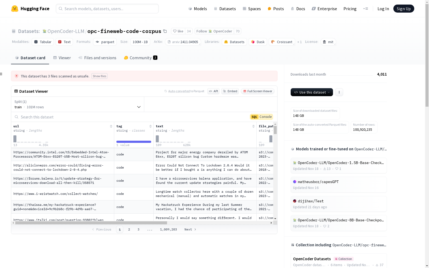Open the Dask library tag
This screenshot has height=268, width=429.
[x=258, y=42]
